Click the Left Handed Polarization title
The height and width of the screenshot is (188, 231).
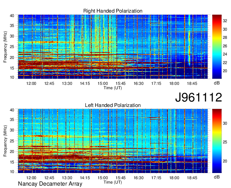pyautogui.click(x=113, y=105)
